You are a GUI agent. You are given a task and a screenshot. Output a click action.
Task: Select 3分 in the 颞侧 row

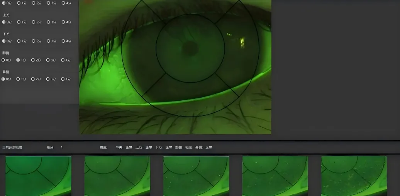point(48,60)
